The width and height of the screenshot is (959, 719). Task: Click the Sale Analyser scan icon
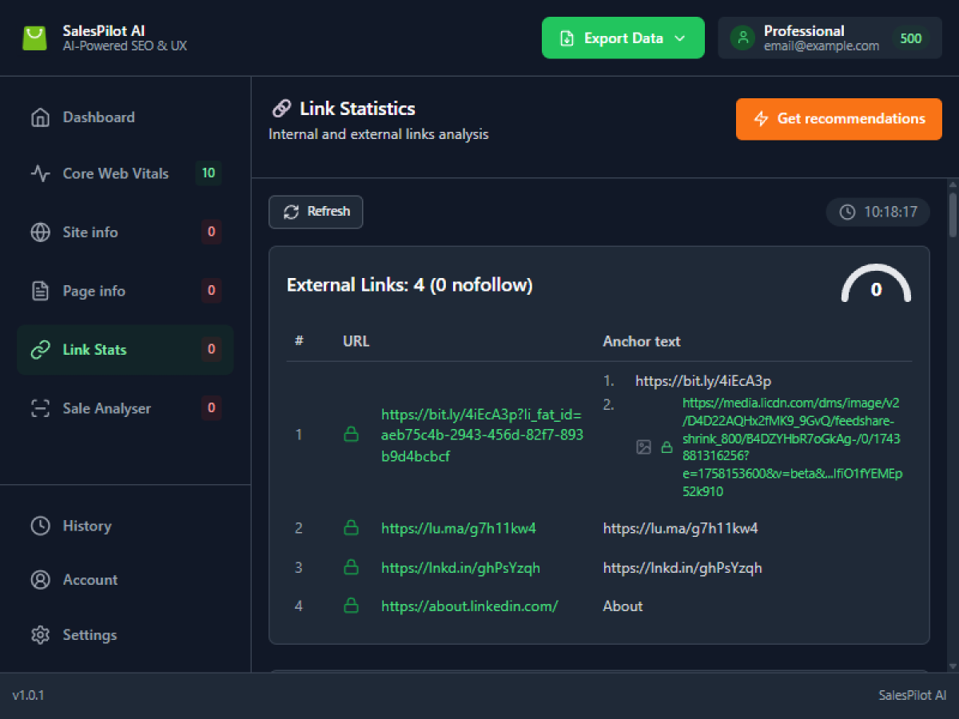pos(40,408)
